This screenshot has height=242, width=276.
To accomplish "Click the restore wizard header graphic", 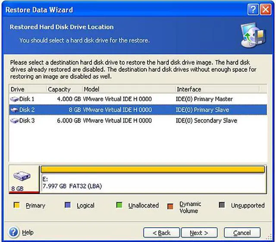I will [253, 35].
